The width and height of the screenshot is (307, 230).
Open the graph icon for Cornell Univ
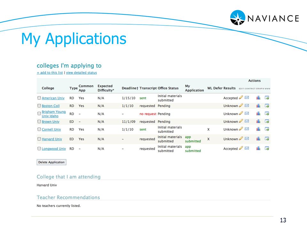tap(258, 129)
